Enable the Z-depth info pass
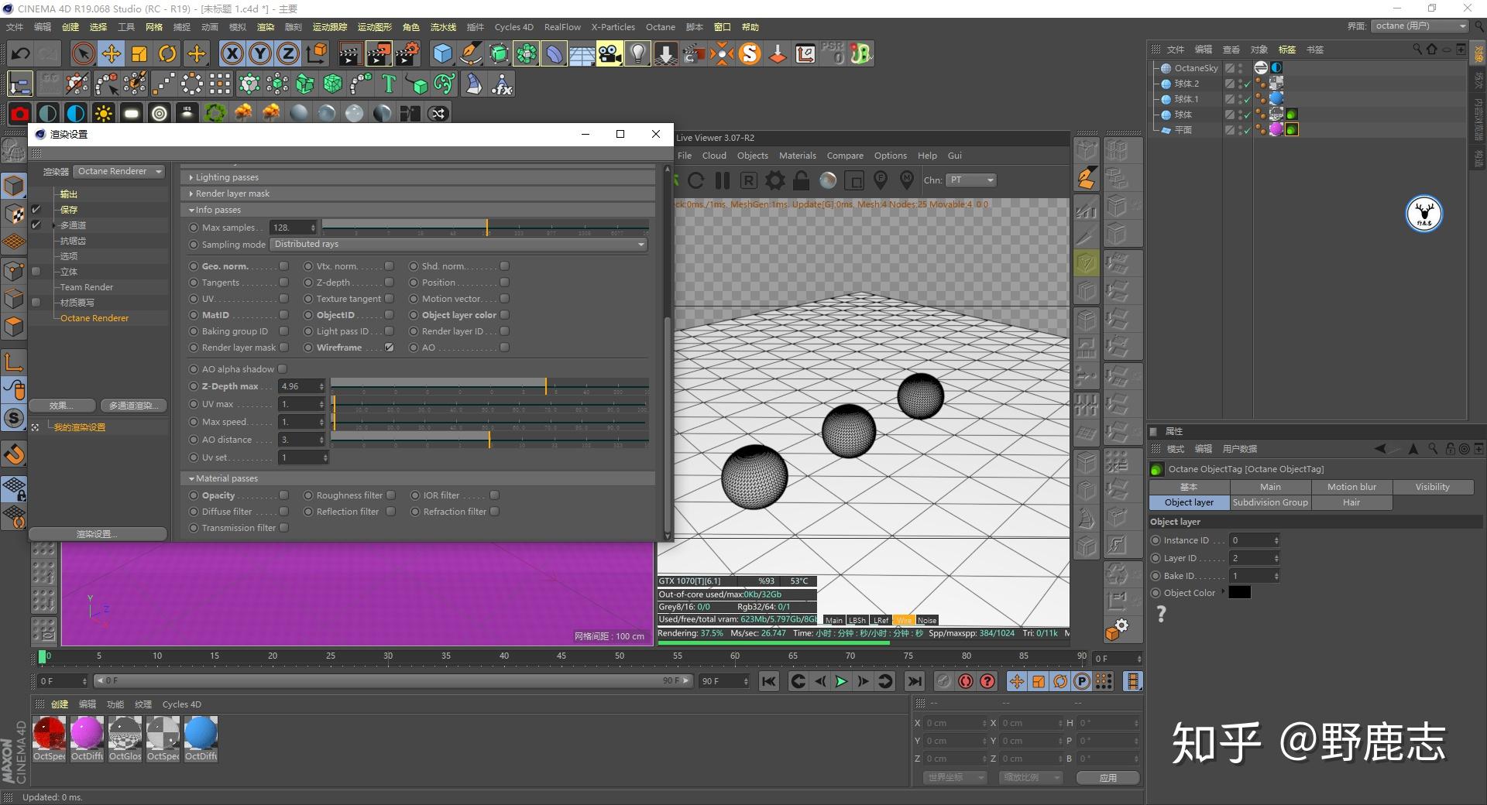 [x=390, y=283]
